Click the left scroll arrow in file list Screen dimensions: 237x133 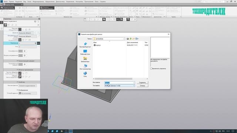click(94, 79)
